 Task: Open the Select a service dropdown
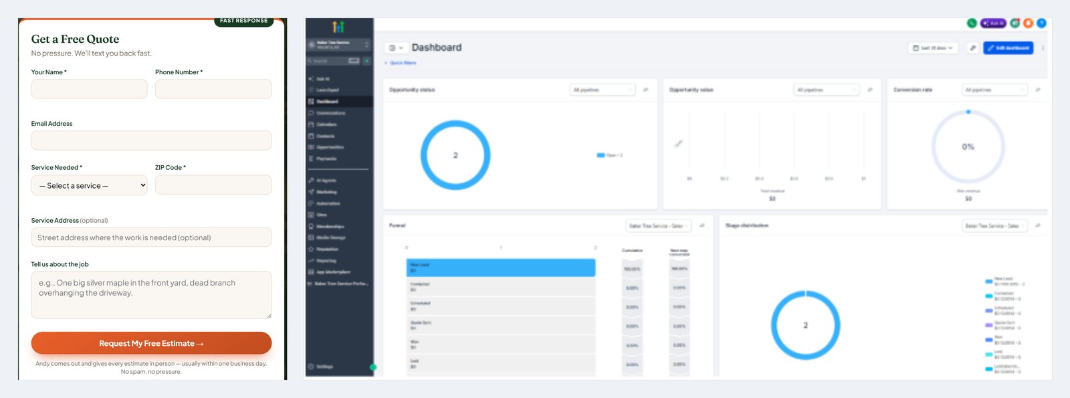tap(90, 185)
